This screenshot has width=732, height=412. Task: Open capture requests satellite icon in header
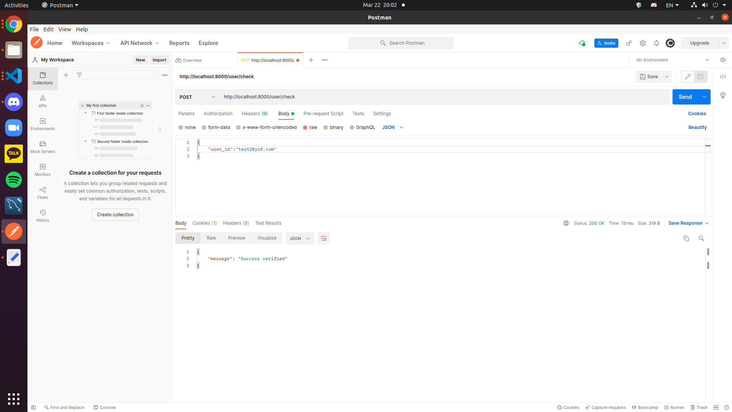pos(629,43)
